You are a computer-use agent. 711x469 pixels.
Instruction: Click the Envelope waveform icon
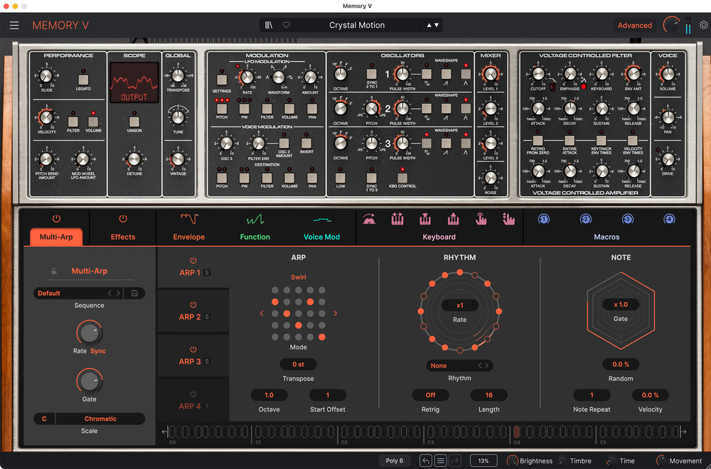point(189,220)
